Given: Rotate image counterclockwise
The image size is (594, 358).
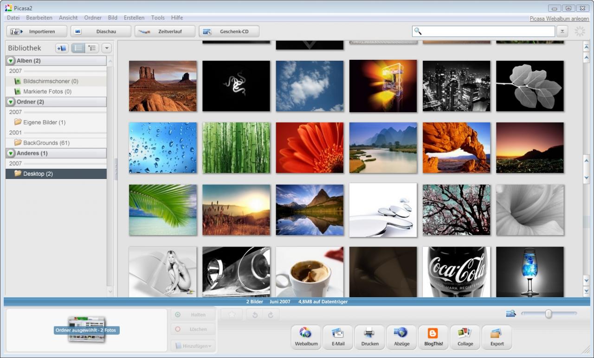Looking at the screenshot, I should [x=255, y=314].
